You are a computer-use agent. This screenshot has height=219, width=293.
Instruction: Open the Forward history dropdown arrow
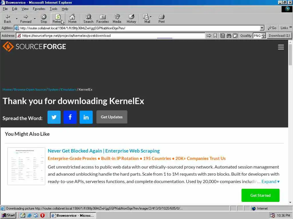coord(35,19)
